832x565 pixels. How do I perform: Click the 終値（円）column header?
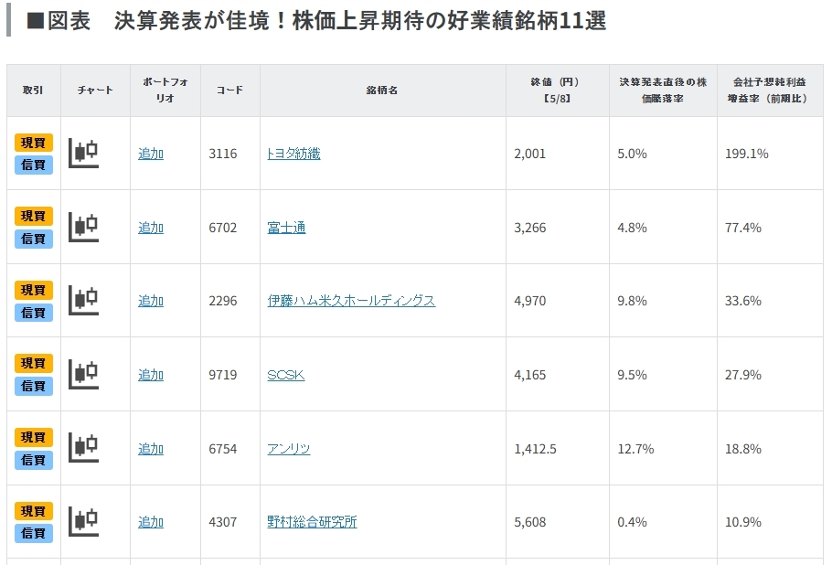[x=557, y=91]
